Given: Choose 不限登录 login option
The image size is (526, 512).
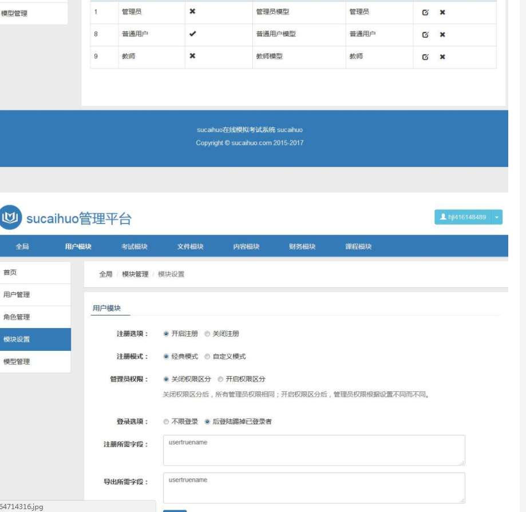Looking at the screenshot, I should coord(167,422).
